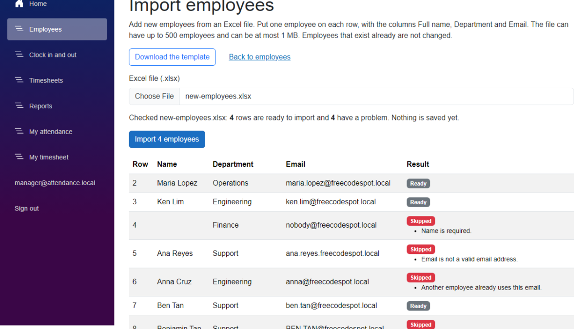Open the Timesheets page

(57, 80)
